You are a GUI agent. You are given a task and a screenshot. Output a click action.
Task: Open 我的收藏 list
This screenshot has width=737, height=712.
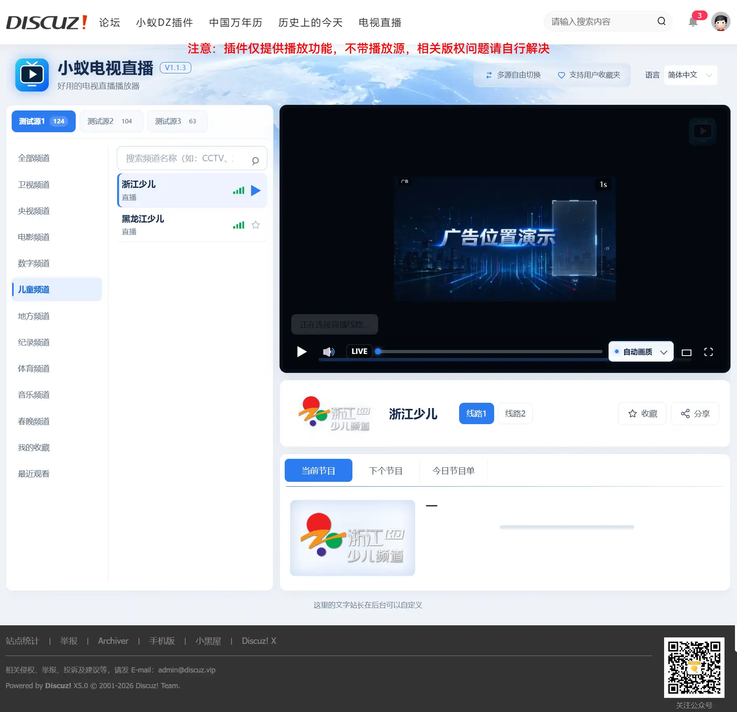[57, 448]
